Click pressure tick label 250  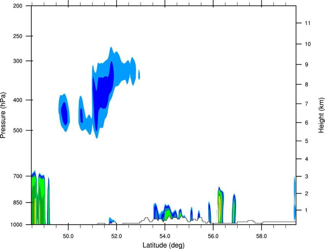(18, 36)
